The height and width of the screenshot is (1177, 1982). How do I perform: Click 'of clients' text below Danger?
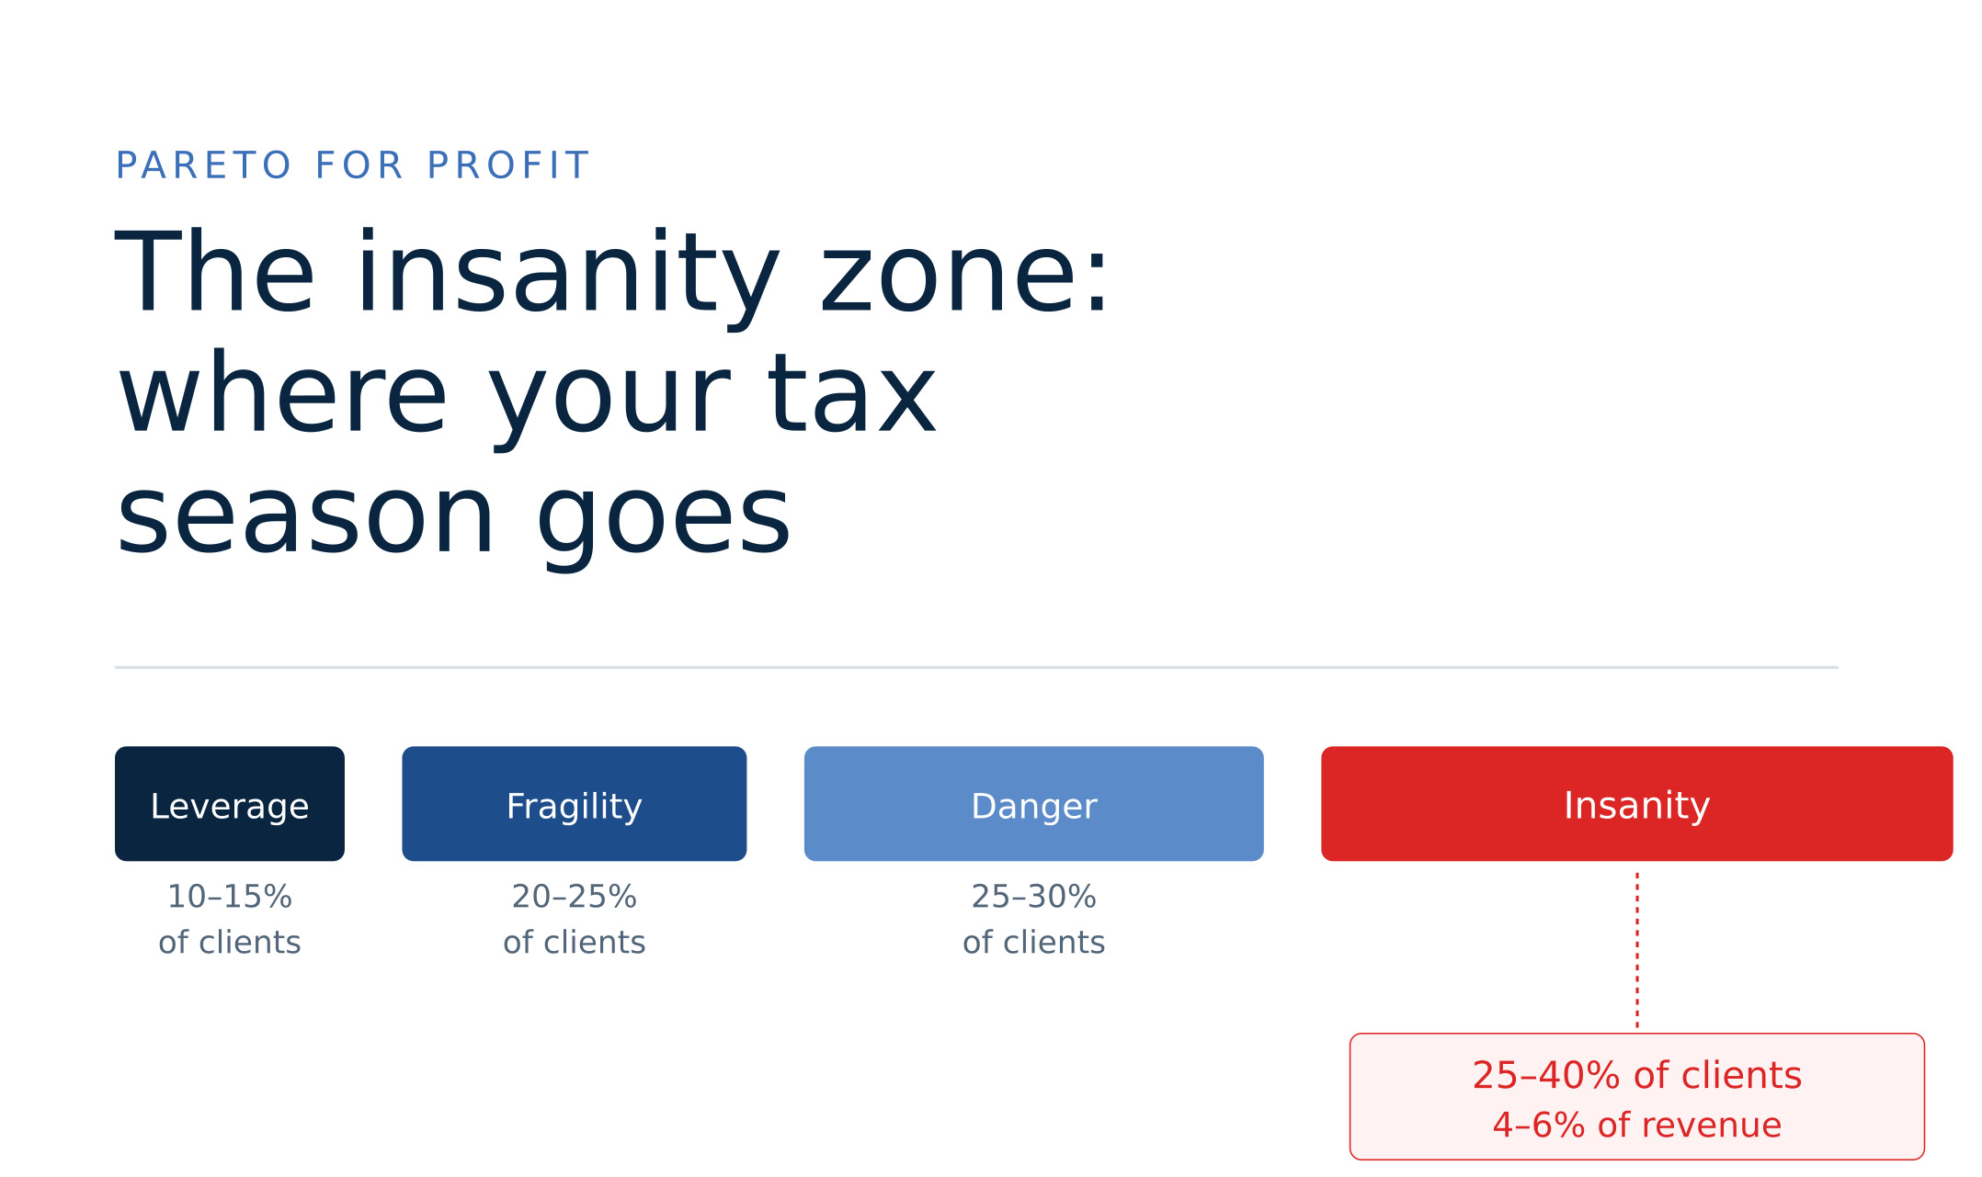[x=1034, y=943]
